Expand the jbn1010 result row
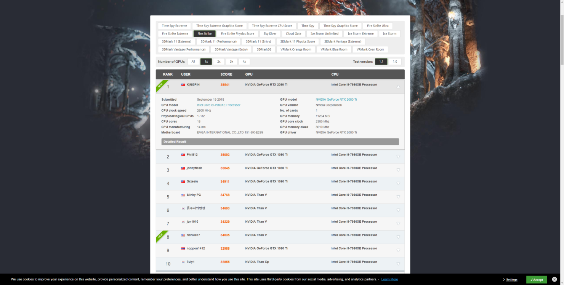 click(398, 223)
